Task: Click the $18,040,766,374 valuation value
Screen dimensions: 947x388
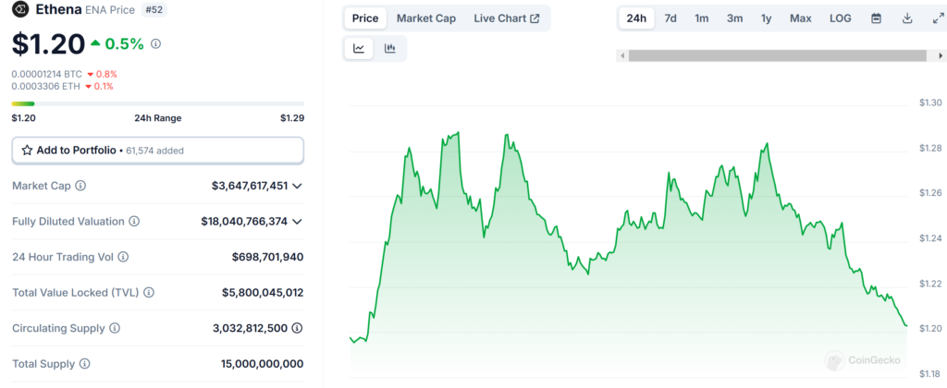Action: tap(244, 222)
